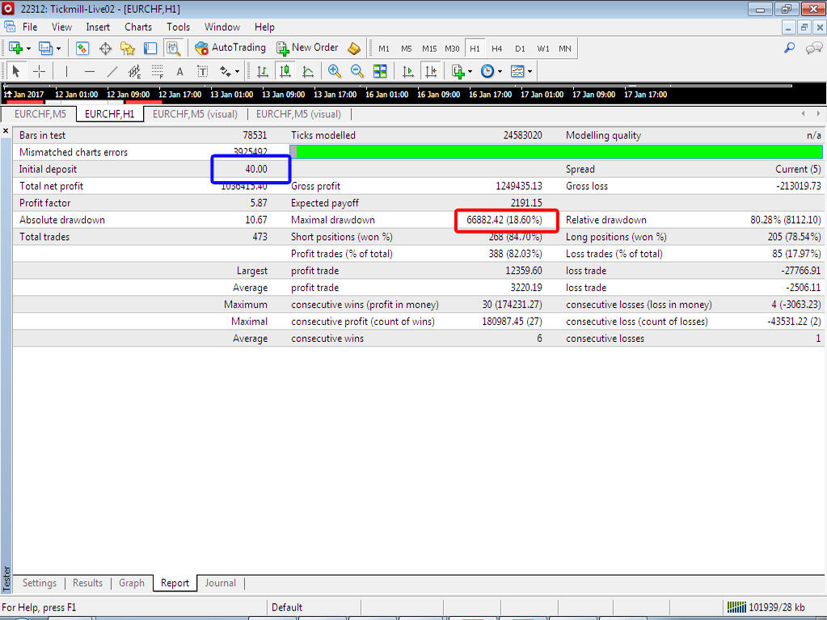Click the New Chart icon
This screenshot has height=620, width=827.
15,48
